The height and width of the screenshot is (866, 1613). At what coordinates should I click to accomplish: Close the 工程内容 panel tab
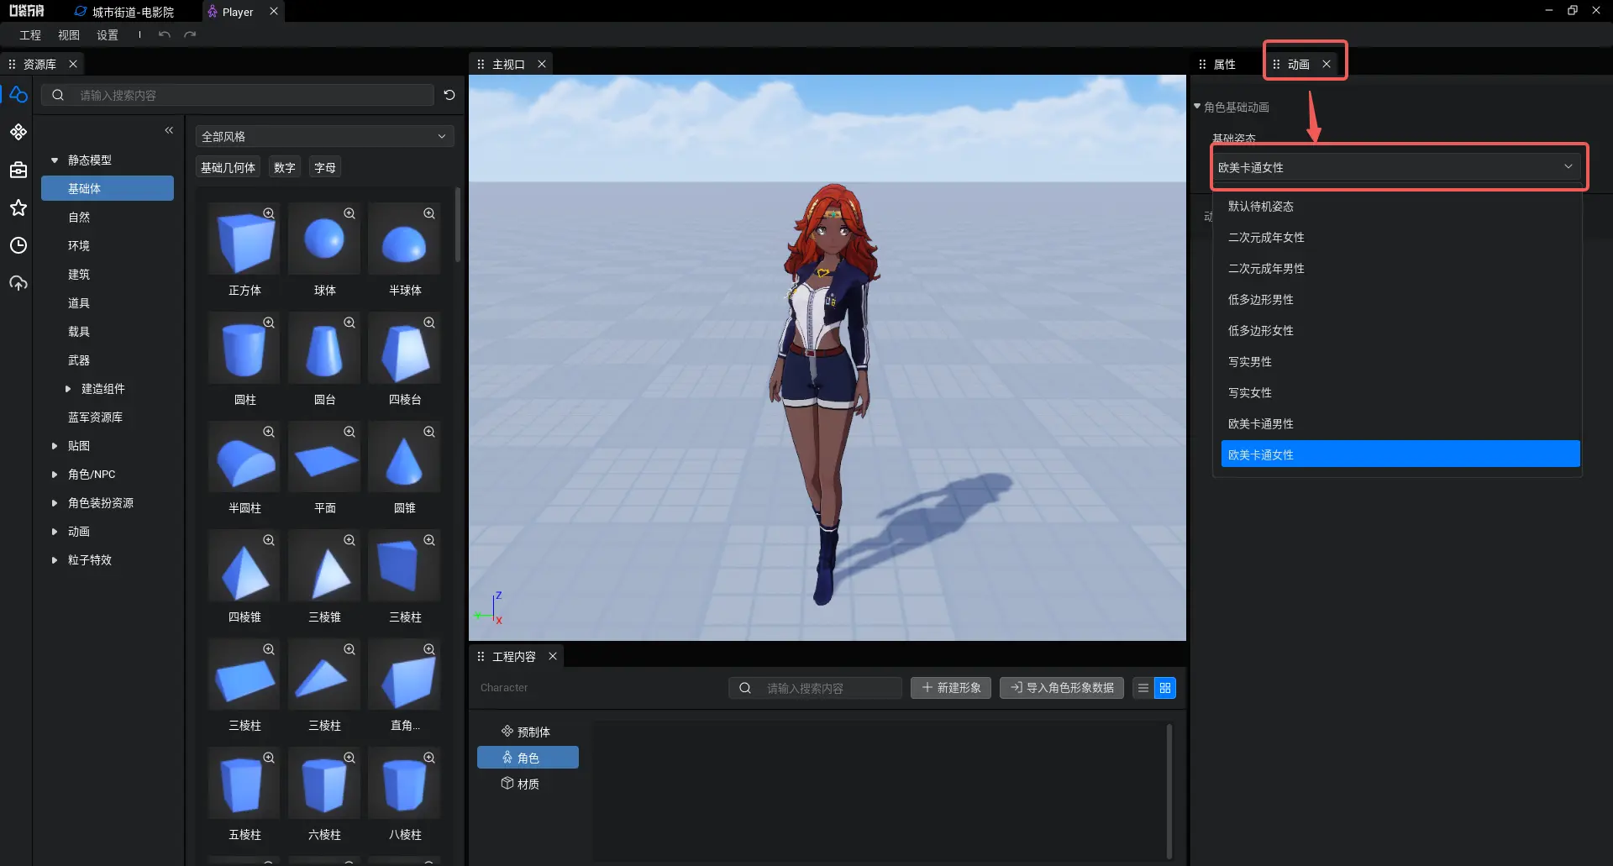(553, 656)
